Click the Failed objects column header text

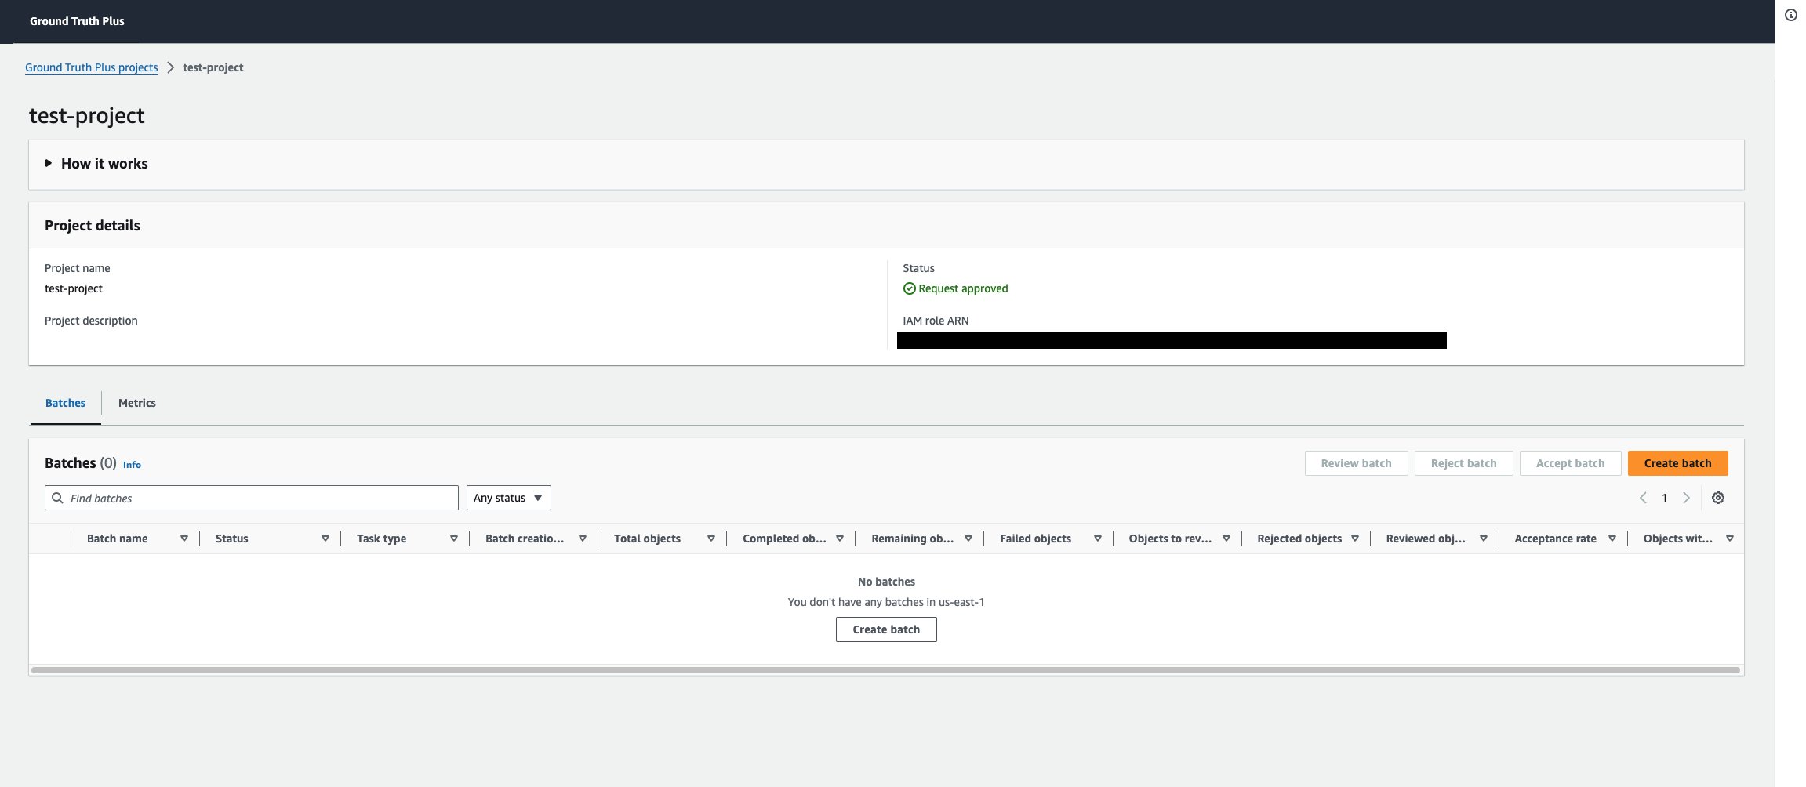(x=1035, y=539)
